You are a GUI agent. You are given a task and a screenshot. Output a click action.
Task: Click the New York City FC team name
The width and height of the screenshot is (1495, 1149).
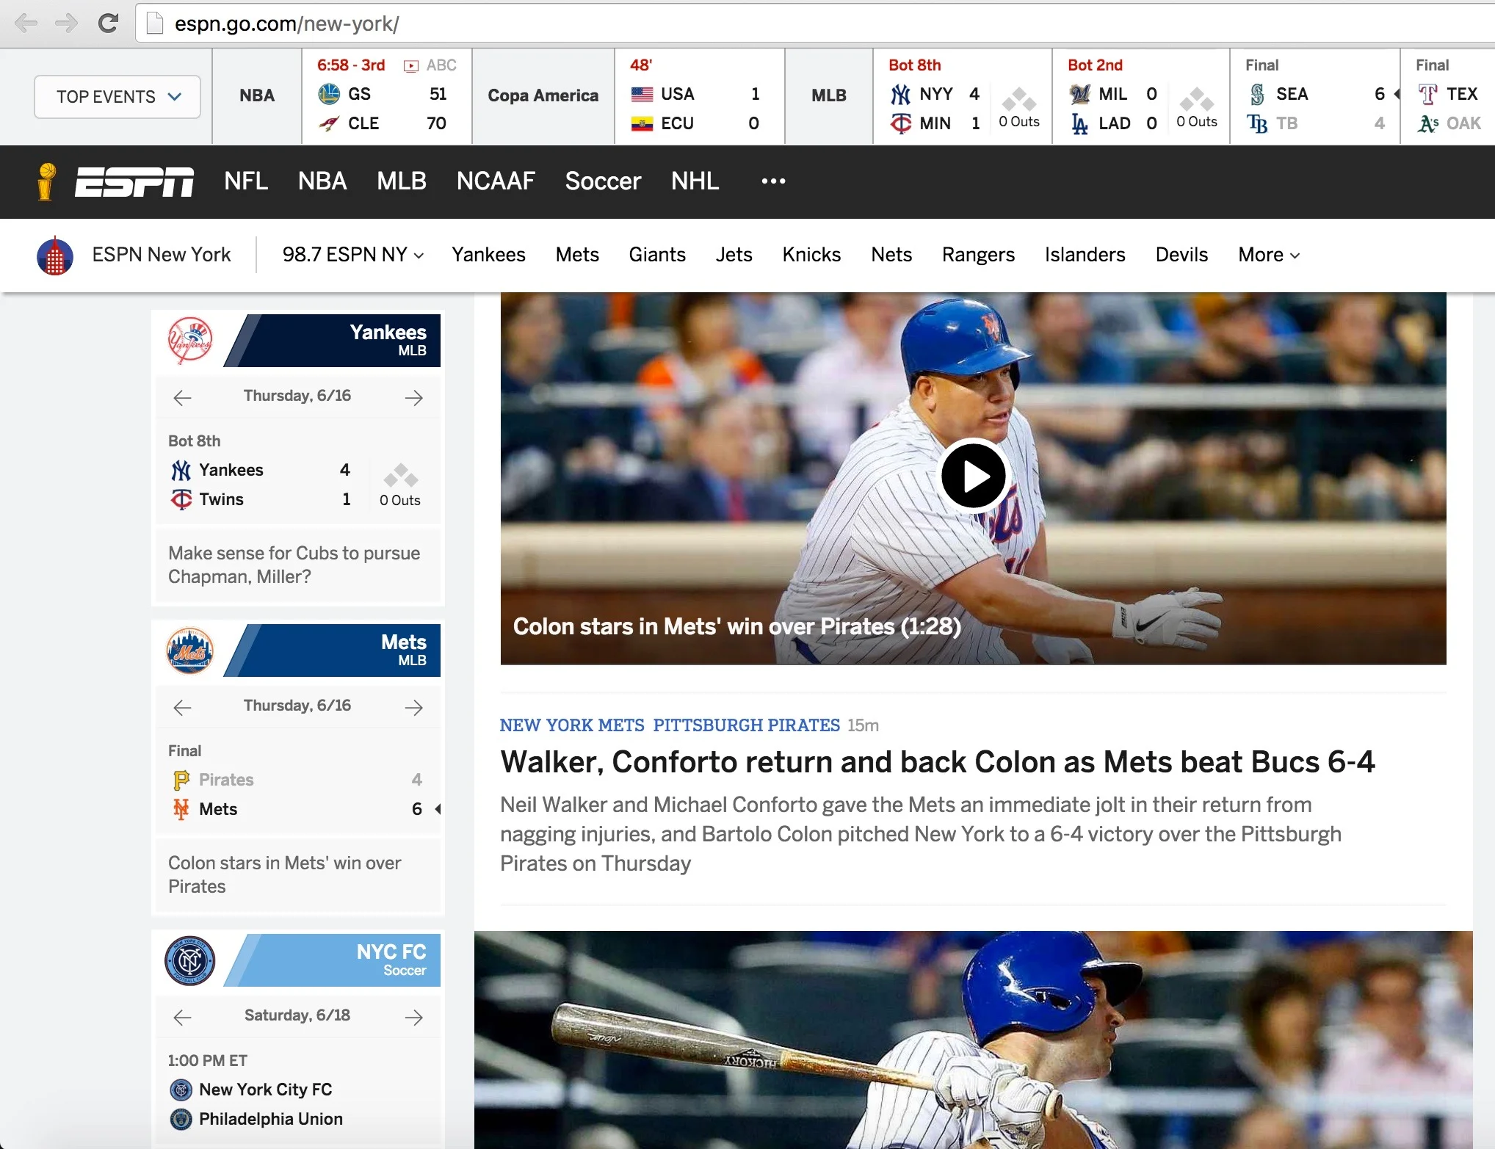[x=266, y=1090]
